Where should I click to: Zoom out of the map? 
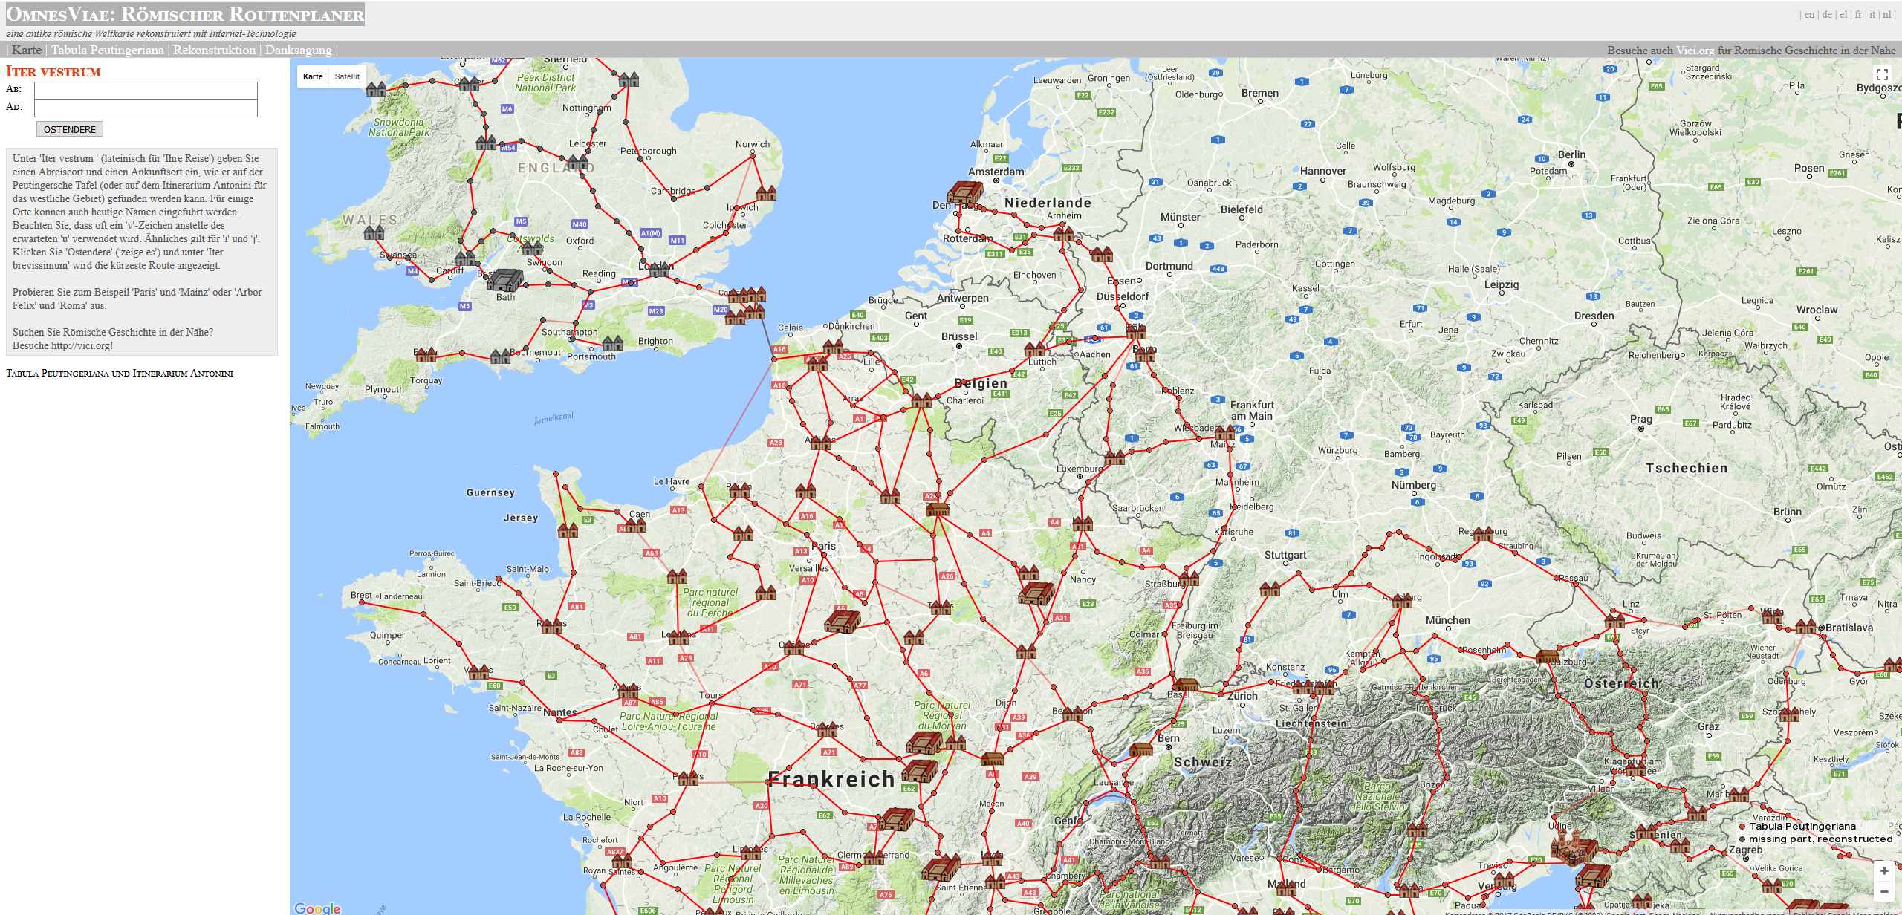tap(1884, 891)
